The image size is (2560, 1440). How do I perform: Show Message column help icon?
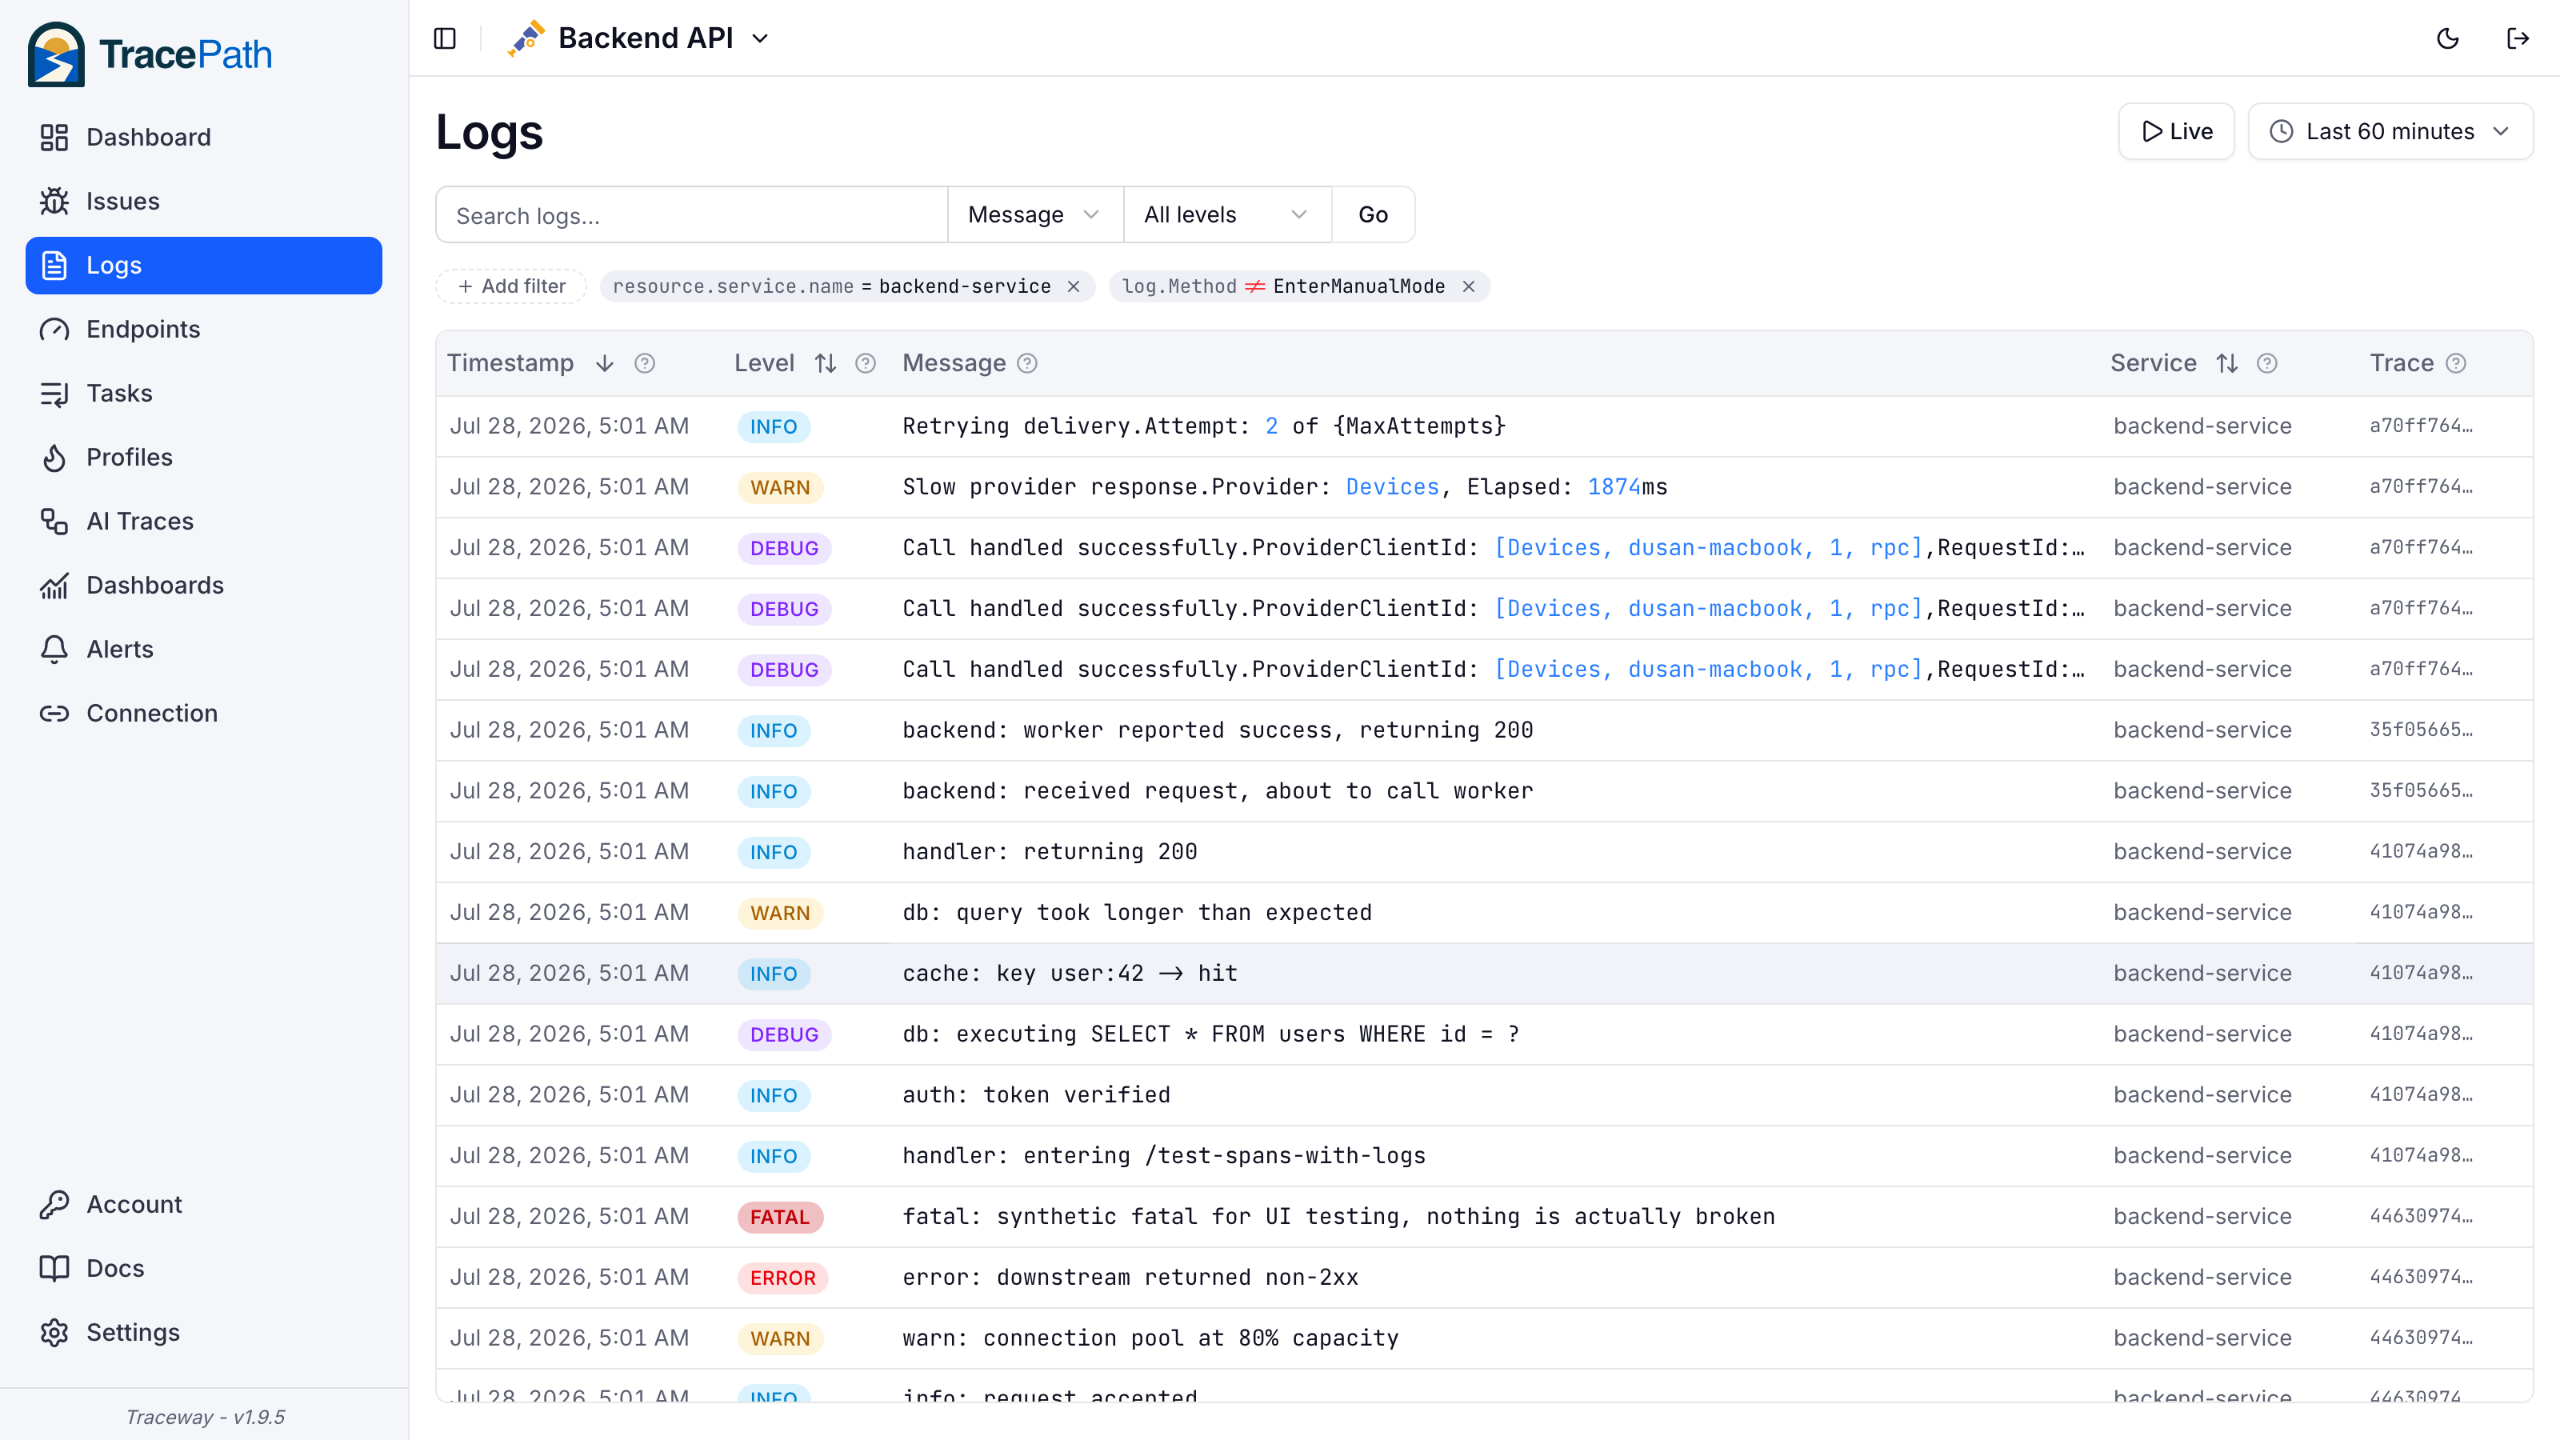(1027, 364)
